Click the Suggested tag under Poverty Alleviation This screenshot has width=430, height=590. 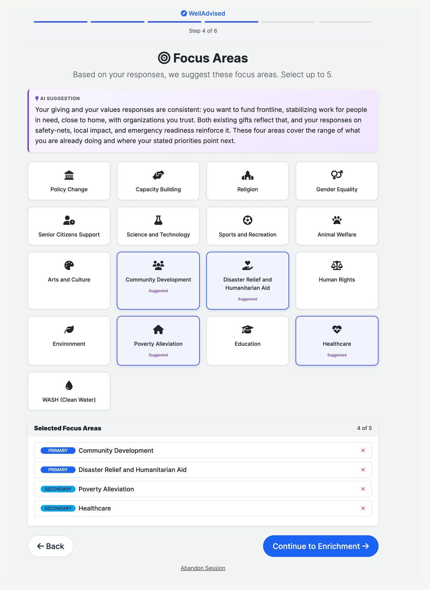pyautogui.click(x=158, y=355)
